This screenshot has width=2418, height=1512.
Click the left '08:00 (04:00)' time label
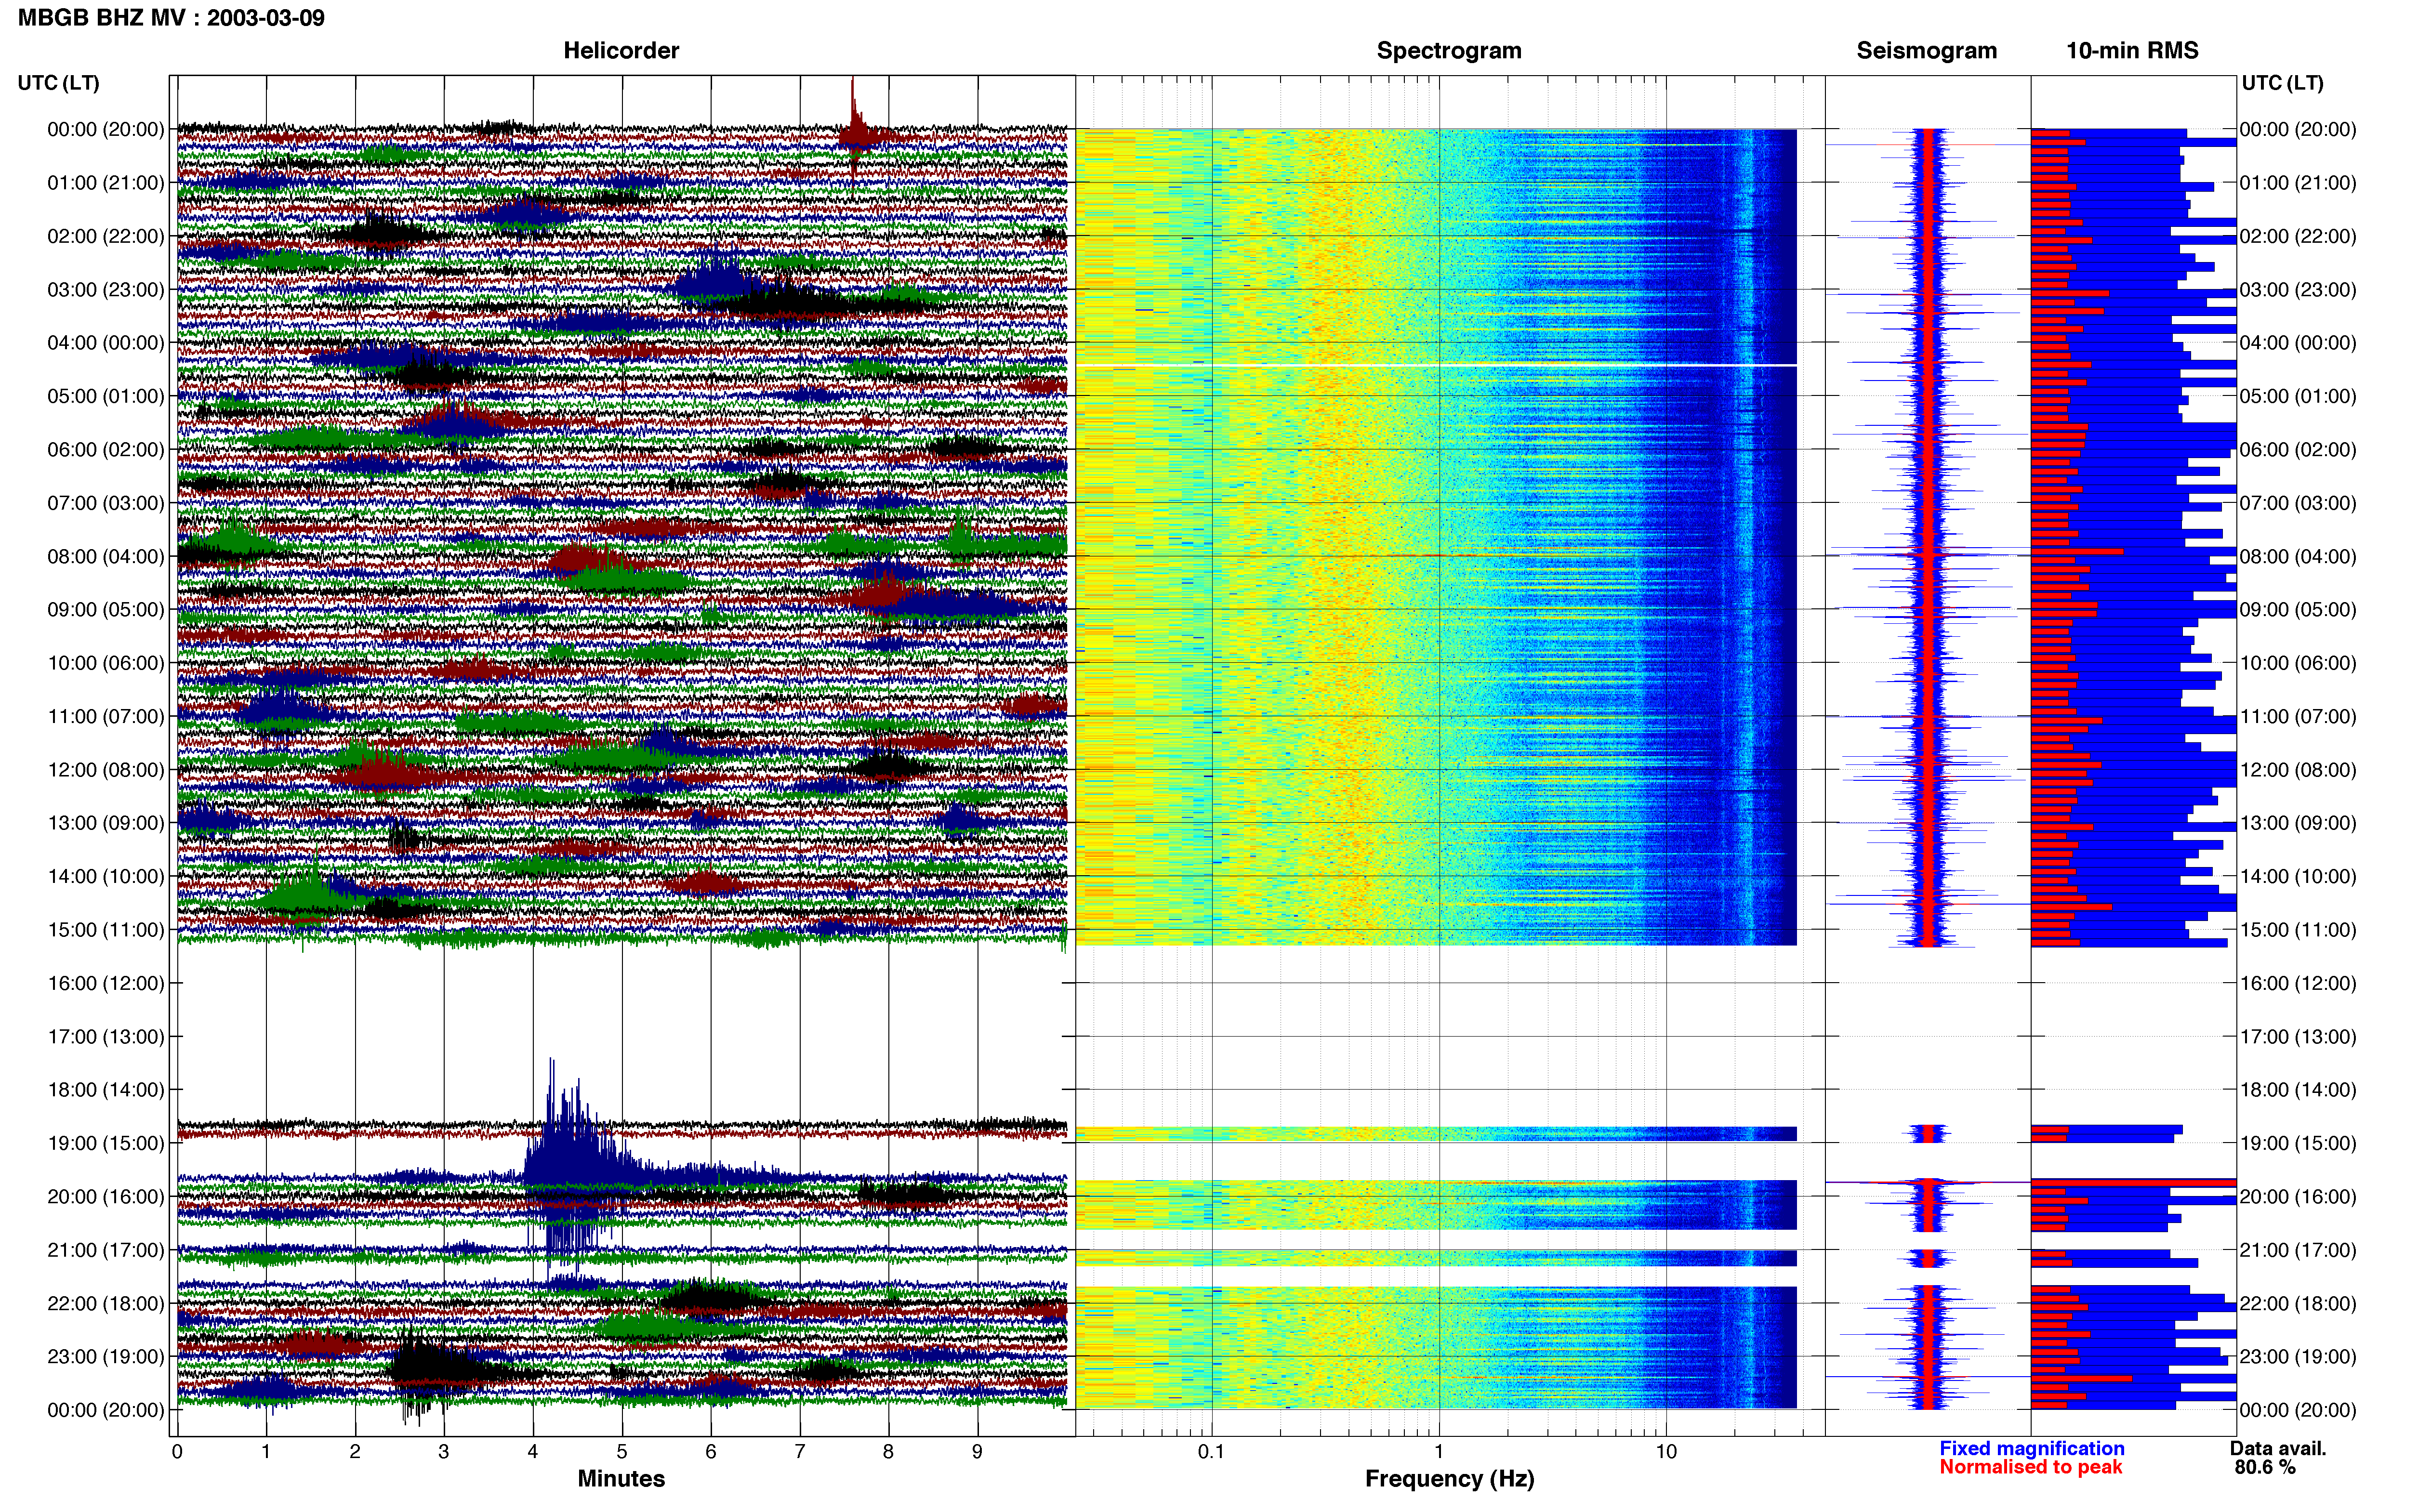[x=106, y=556]
